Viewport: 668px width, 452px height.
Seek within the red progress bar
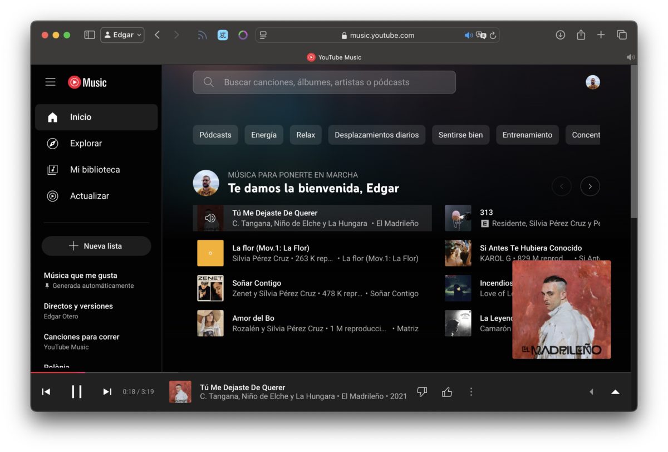click(57, 372)
